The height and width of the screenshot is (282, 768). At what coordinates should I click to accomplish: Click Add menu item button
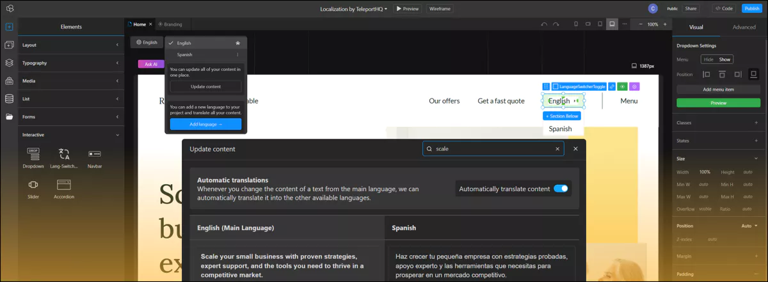tap(718, 90)
